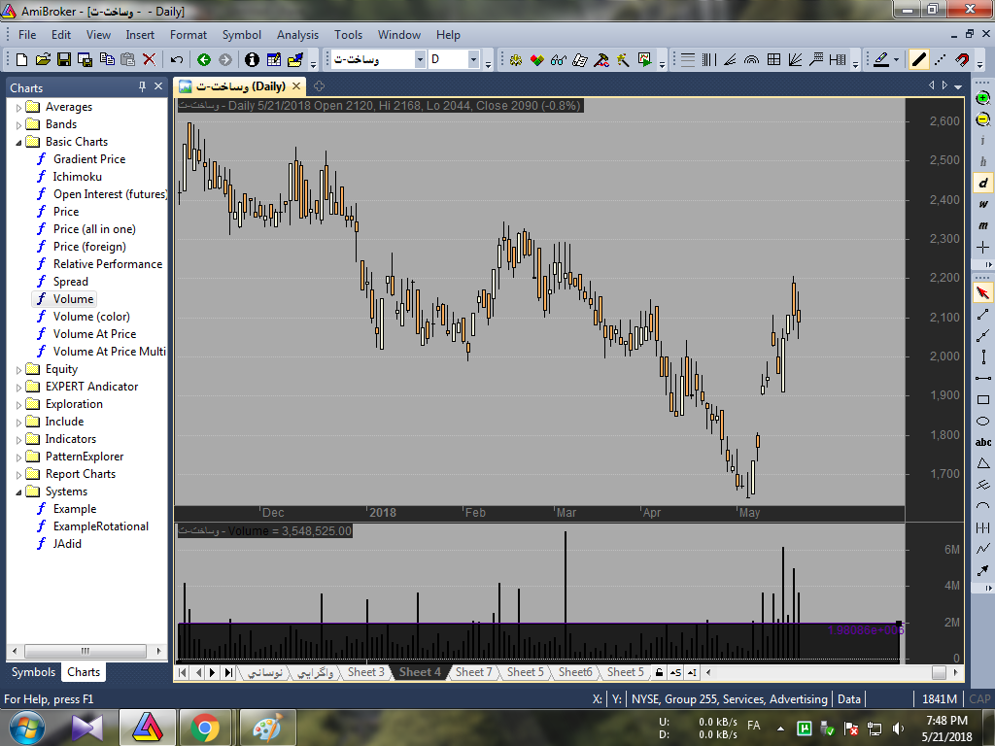Click the Gradient Price formula

(x=89, y=159)
